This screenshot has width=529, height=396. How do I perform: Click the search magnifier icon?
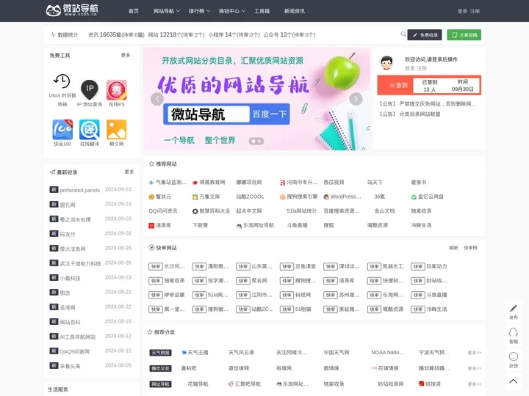pos(403,34)
